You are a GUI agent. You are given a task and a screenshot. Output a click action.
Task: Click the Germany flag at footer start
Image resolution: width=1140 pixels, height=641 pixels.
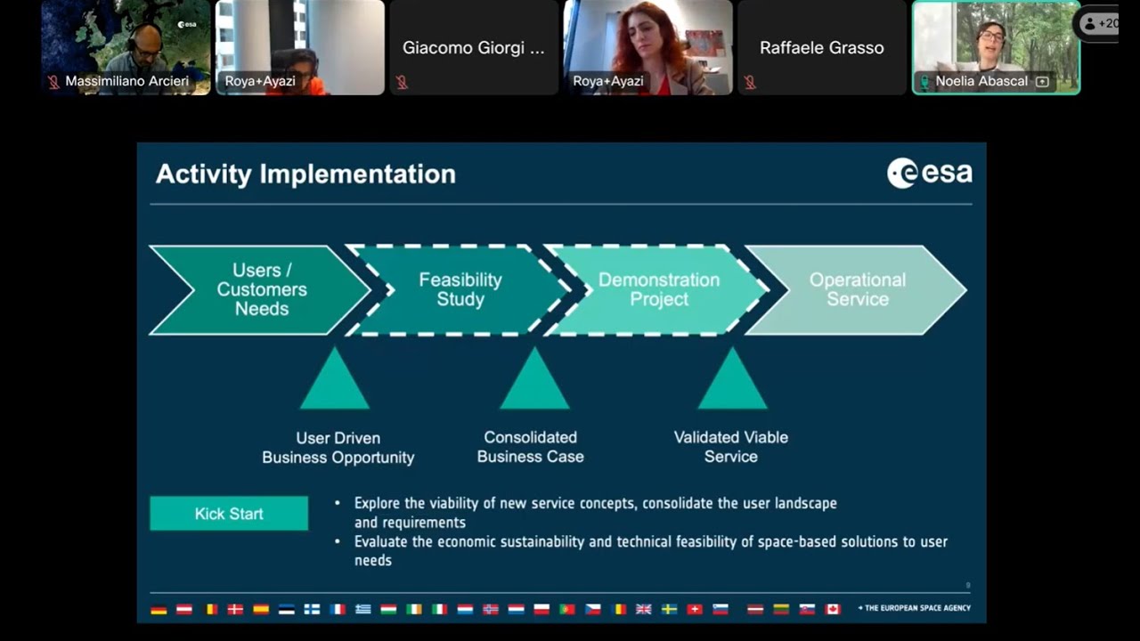pyautogui.click(x=159, y=609)
